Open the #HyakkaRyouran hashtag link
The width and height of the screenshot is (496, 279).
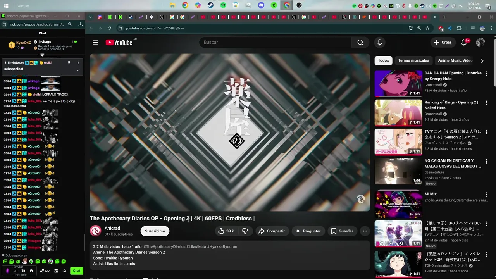[222, 246]
